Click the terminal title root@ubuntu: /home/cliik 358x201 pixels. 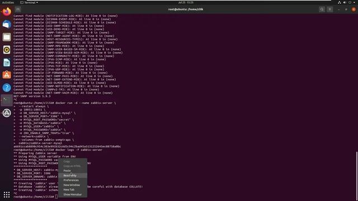pos(186,9)
